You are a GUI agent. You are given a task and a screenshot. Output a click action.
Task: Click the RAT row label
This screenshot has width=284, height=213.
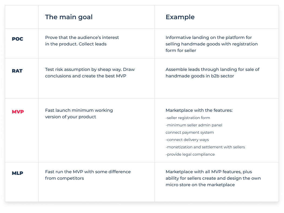pos(17,71)
